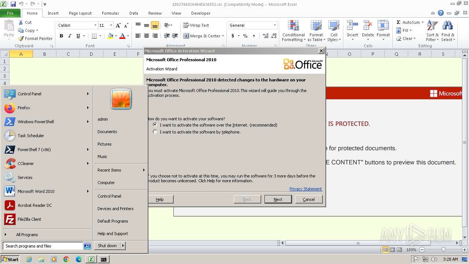
Task: Toggle Wrap Text
Action: point(196,25)
